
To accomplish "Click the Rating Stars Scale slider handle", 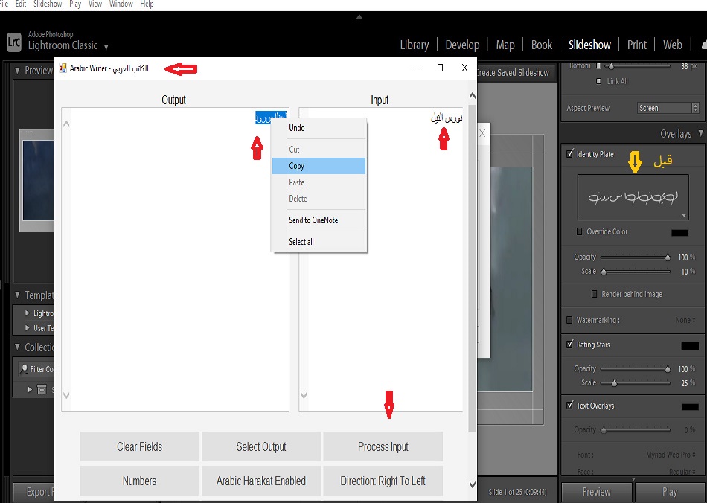I will [x=614, y=383].
